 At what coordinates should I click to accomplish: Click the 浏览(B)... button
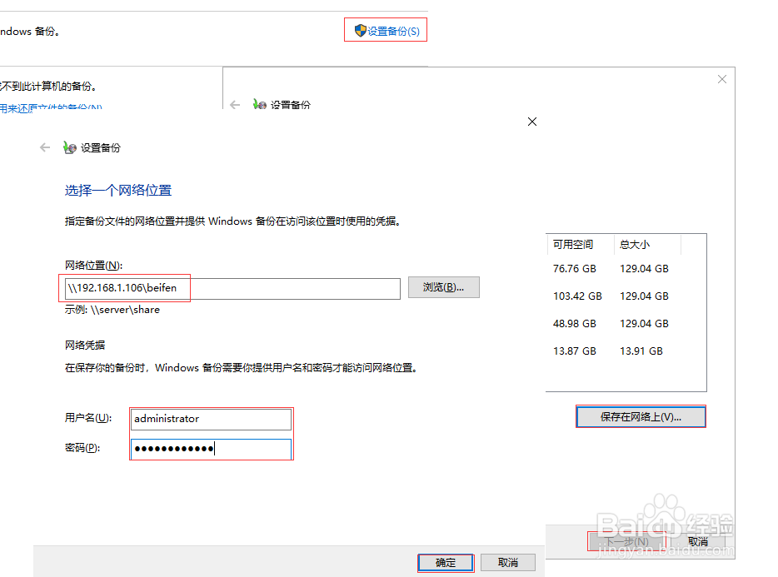[x=444, y=287]
